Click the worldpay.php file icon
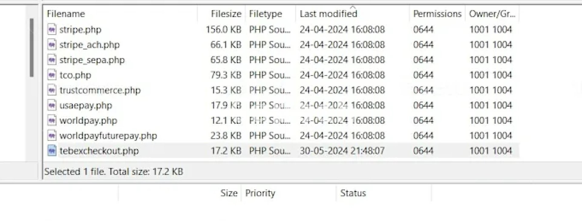 [x=52, y=120]
